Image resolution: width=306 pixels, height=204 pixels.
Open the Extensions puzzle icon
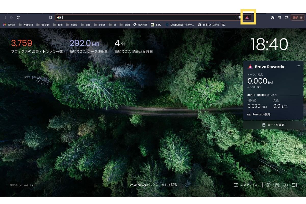pos(272,18)
